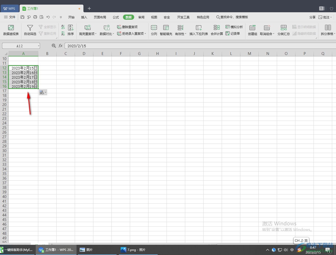The width and height of the screenshot is (336, 255).
Task: Switch to the 插入 insert tab
Action: [x=84, y=17]
